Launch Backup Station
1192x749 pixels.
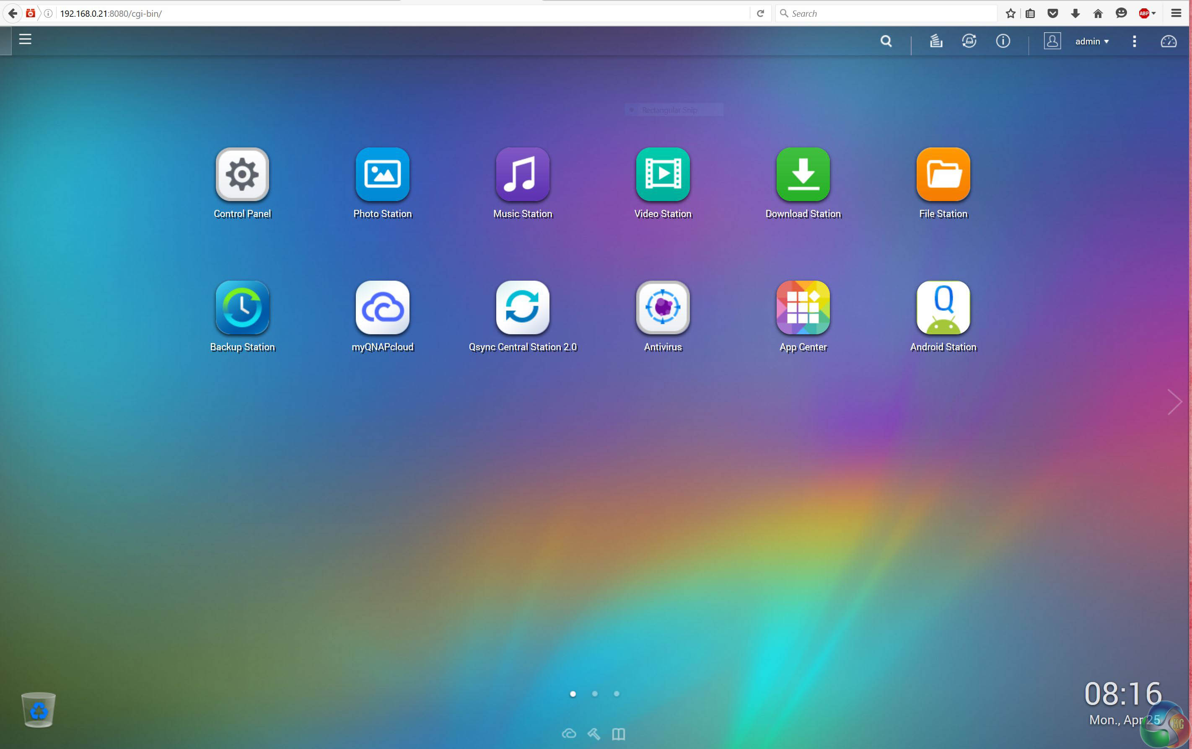pyautogui.click(x=242, y=307)
